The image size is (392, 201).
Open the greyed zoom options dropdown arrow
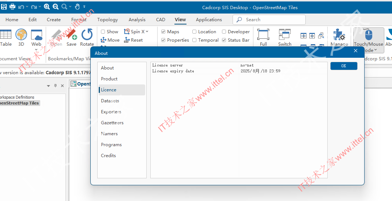[x=70, y=7]
